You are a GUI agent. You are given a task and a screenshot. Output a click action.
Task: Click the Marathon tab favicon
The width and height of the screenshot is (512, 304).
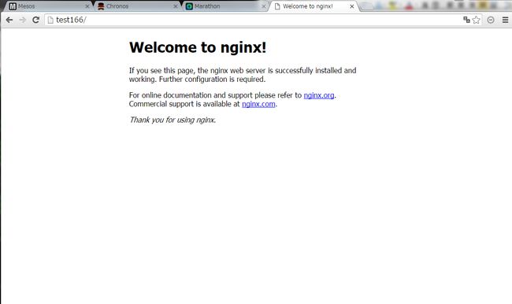click(189, 6)
